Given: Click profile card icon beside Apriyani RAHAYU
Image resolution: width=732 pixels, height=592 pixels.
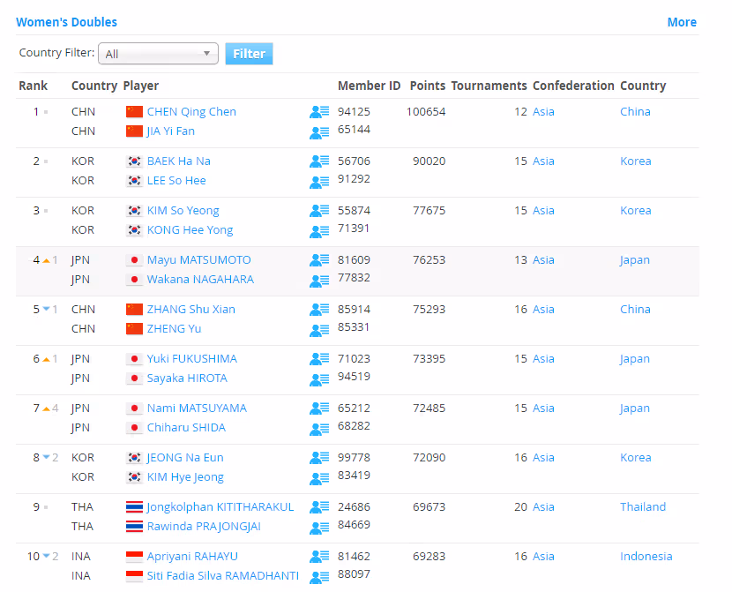Looking at the screenshot, I should point(318,557).
